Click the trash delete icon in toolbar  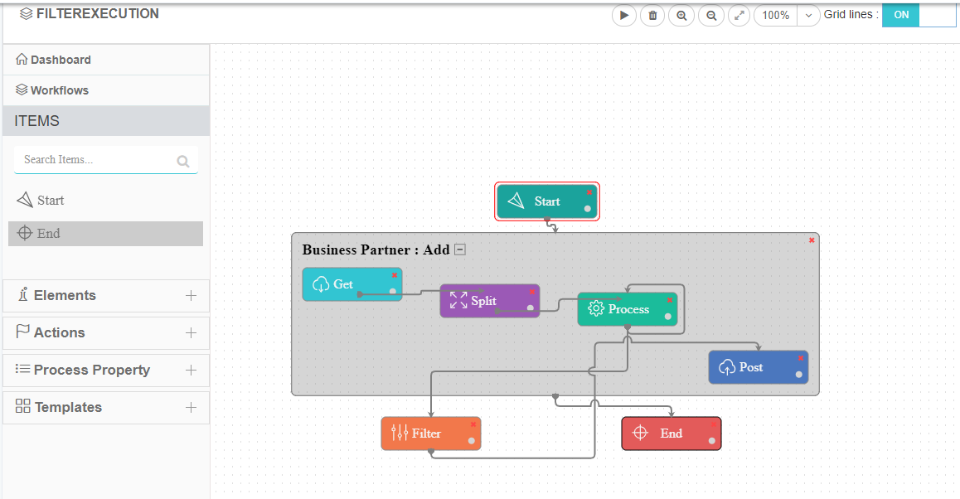[652, 16]
